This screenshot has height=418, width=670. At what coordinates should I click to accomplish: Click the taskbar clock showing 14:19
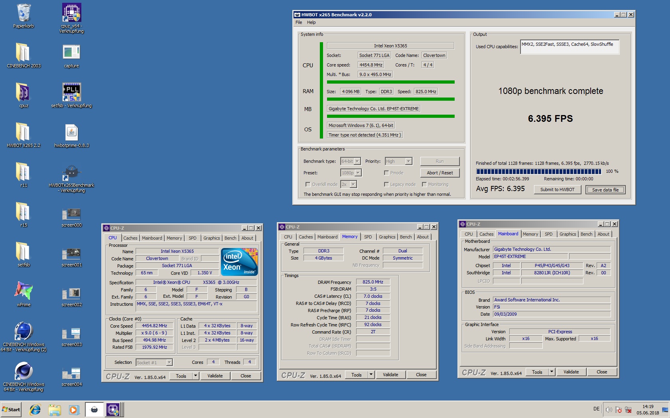648,410
